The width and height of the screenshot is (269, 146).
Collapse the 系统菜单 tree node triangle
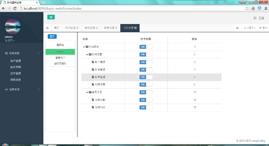click(x=84, y=47)
